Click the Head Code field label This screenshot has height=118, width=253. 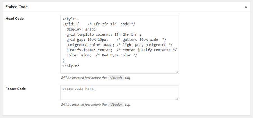click(15, 19)
